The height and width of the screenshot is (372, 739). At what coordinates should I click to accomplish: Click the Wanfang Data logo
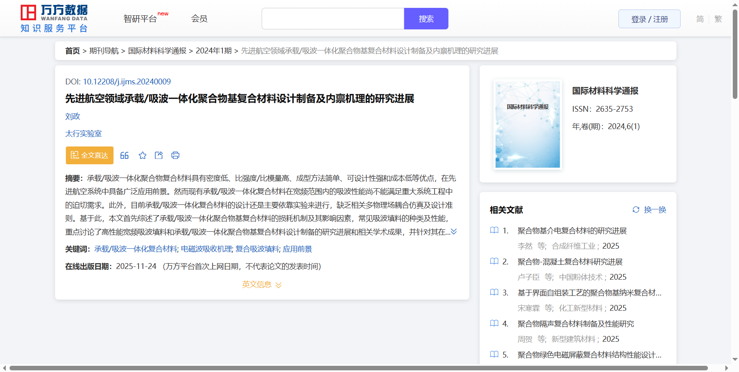(54, 19)
